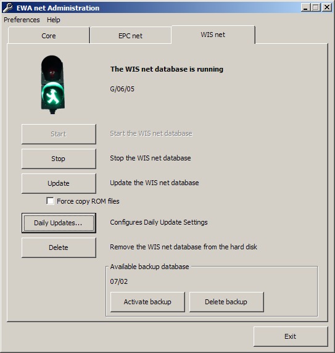Stop the WIS net database
335x353 pixels.
tap(59, 159)
